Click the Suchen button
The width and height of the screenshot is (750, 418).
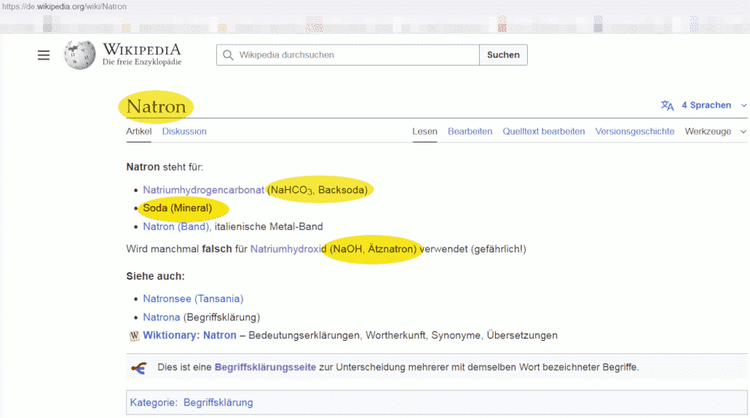pyautogui.click(x=503, y=55)
